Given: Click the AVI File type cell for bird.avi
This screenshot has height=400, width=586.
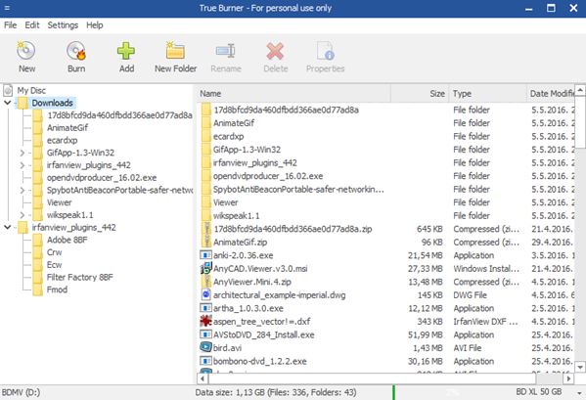Looking at the screenshot, I should pyautogui.click(x=468, y=348).
